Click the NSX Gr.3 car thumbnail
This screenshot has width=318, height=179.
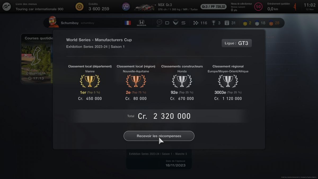point(144,7)
